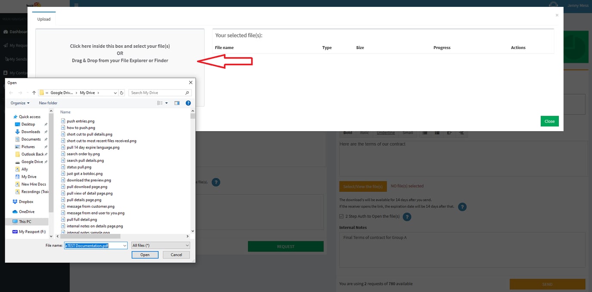This screenshot has height=292, width=592.
Task: Click Underline in the message editor toolbar
Action: pyautogui.click(x=386, y=133)
